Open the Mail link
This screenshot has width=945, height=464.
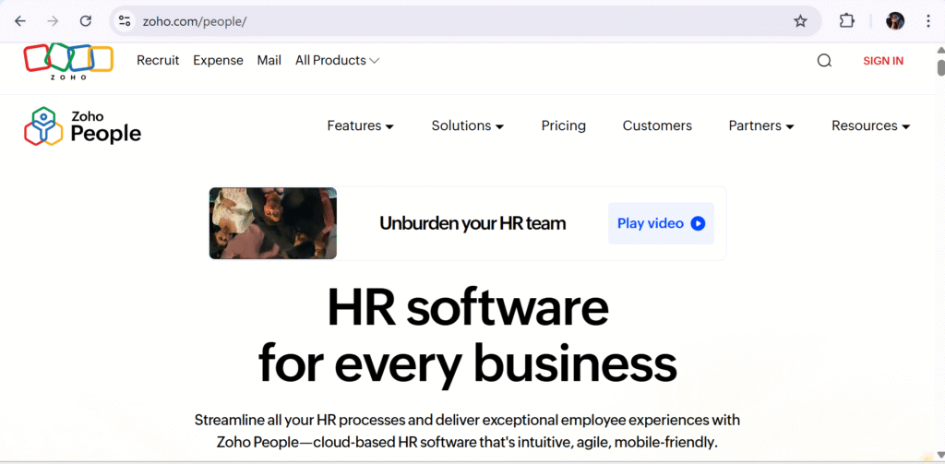(x=269, y=60)
